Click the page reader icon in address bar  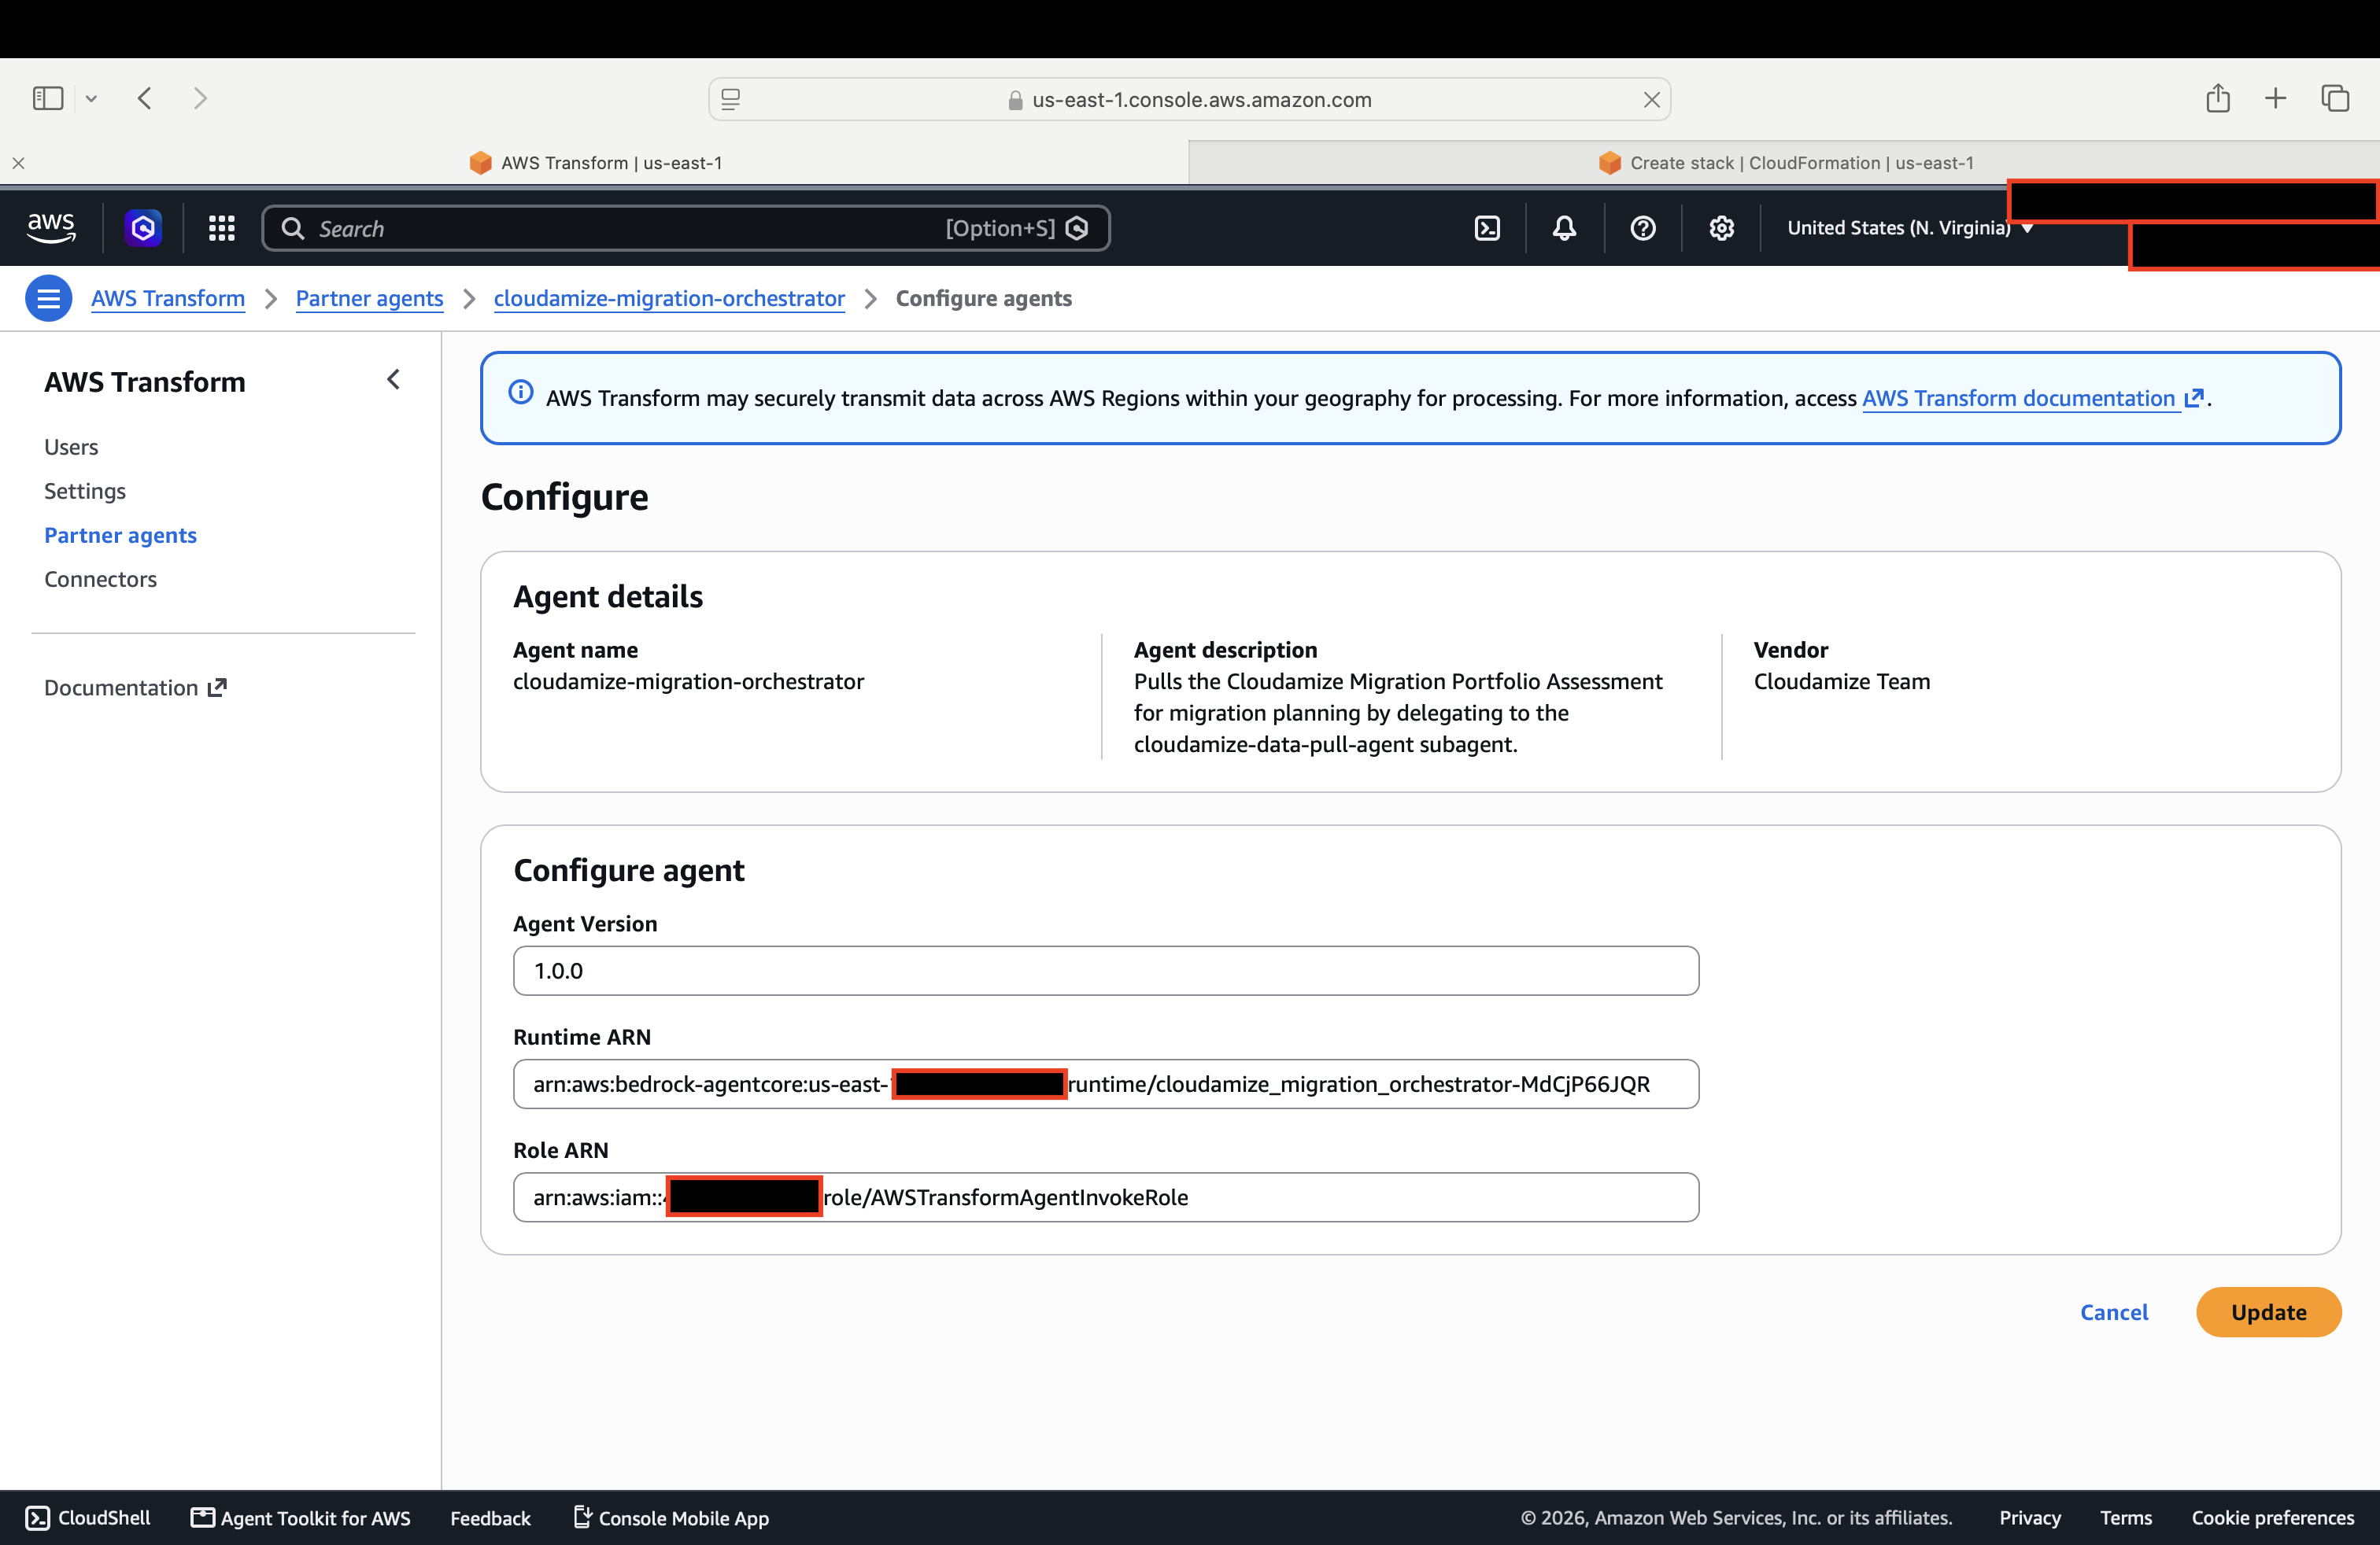pos(731,100)
